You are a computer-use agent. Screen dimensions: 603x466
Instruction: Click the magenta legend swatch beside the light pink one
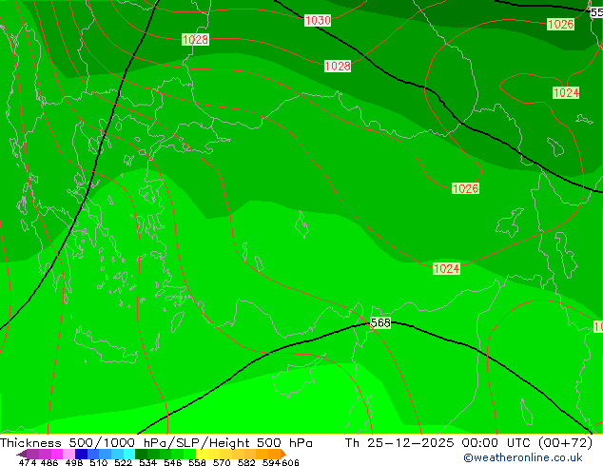[57, 454]
